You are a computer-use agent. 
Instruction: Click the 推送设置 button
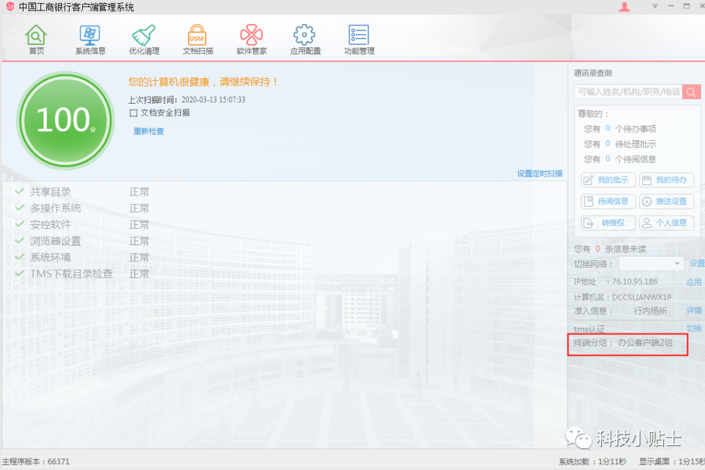click(666, 201)
